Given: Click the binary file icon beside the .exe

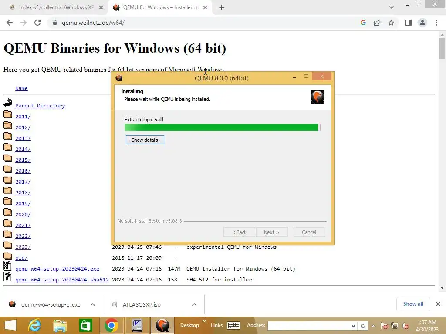Looking at the screenshot, I should pyautogui.click(x=7, y=266).
